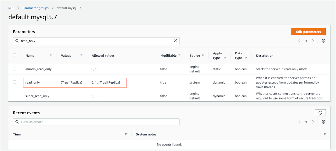This screenshot has height=151, width=336.
Task: Sort events by Time column
Action: pos(126,134)
